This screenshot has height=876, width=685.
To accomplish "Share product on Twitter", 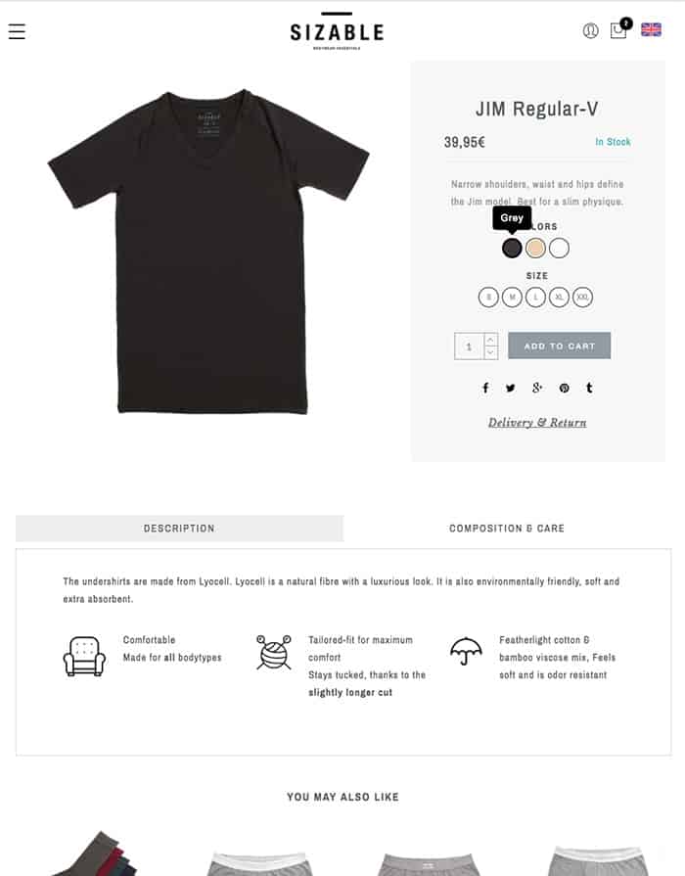I will 511,388.
